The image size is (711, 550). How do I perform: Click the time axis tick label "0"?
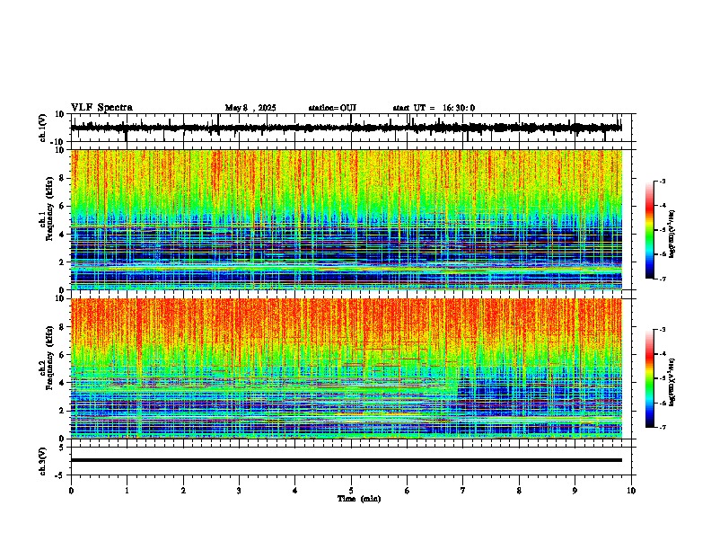point(71,491)
